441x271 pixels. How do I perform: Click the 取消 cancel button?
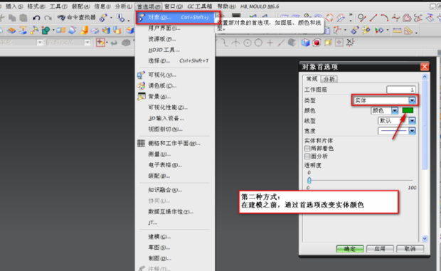click(410, 249)
